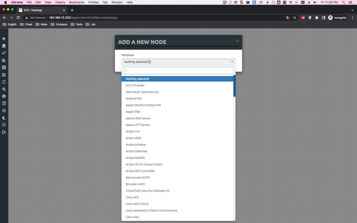Select 'Cisco ASA' template
The height and width of the screenshot is (223, 357).
(x=177, y=217)
